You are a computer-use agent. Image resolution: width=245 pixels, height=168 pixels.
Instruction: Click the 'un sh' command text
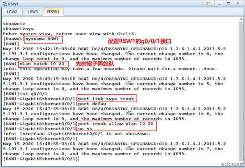[x=85, y=129]
